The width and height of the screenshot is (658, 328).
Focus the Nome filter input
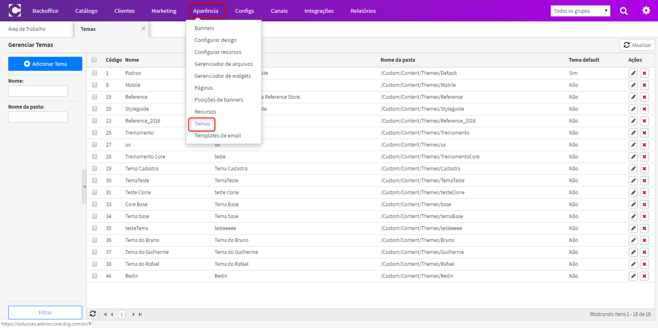coord(38,91)
